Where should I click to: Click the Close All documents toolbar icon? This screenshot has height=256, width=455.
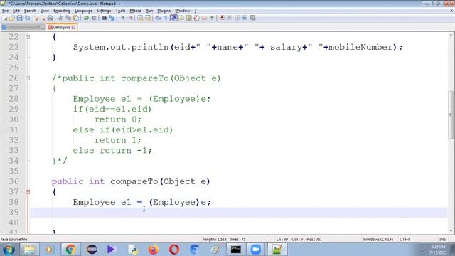(43, 18)
